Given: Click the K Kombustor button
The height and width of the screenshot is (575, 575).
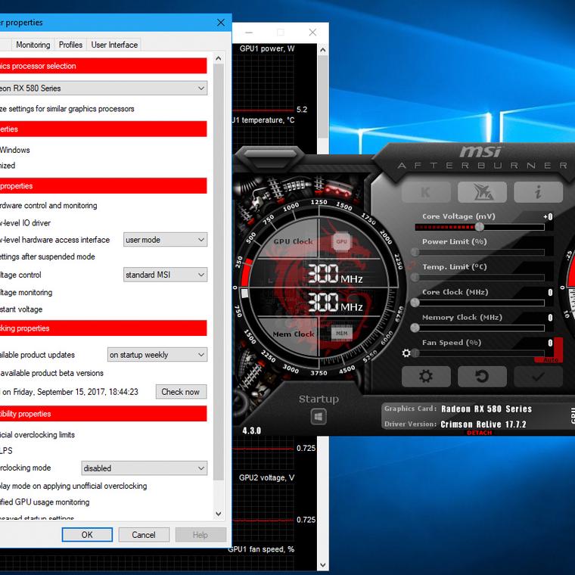Looking at the screenshot, I should [x=426, y=192].
